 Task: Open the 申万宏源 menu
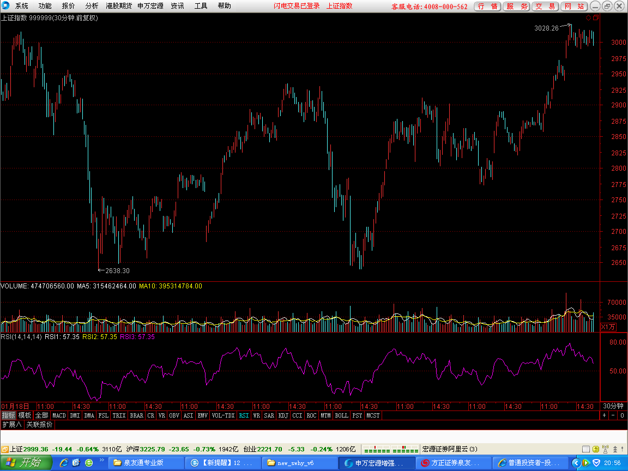coord(150,6)
